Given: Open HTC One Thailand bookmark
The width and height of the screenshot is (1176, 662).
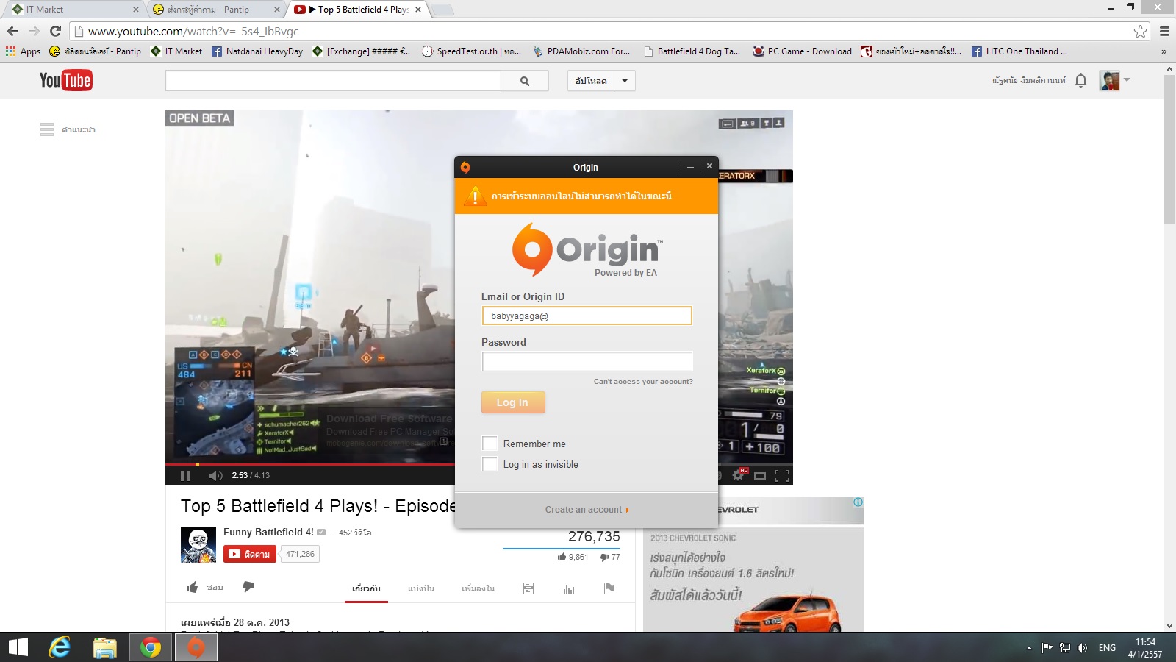Looking at the screenshot, I should coord(1019,51).
